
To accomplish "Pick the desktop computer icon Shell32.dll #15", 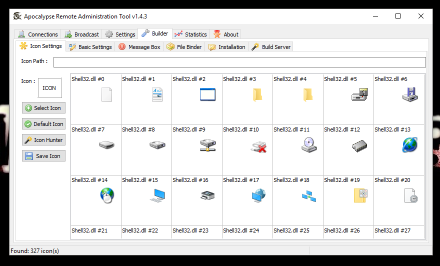I will tap(157, 195).
